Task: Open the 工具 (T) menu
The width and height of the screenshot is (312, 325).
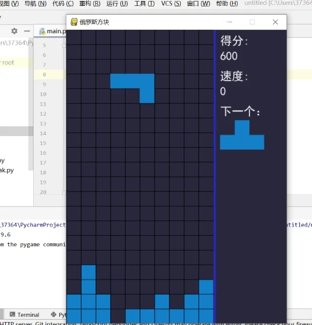Action: pos(144,3)
